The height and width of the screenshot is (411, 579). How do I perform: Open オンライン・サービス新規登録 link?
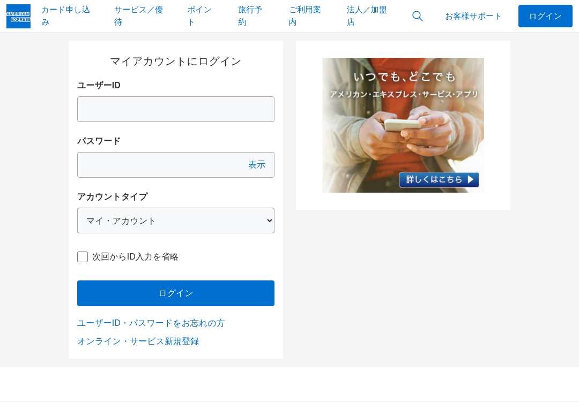coord(138,341)
